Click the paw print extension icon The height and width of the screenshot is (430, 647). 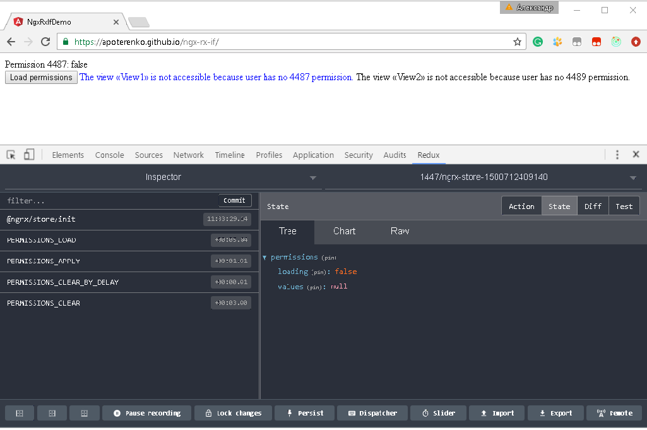point(557,42)
